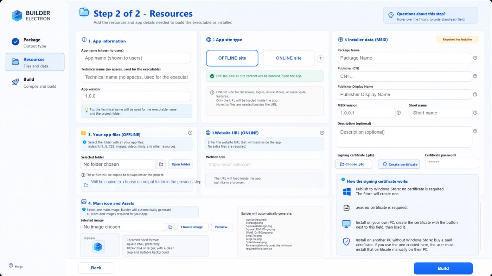Focus the Short name input field

tap(441, 113)
